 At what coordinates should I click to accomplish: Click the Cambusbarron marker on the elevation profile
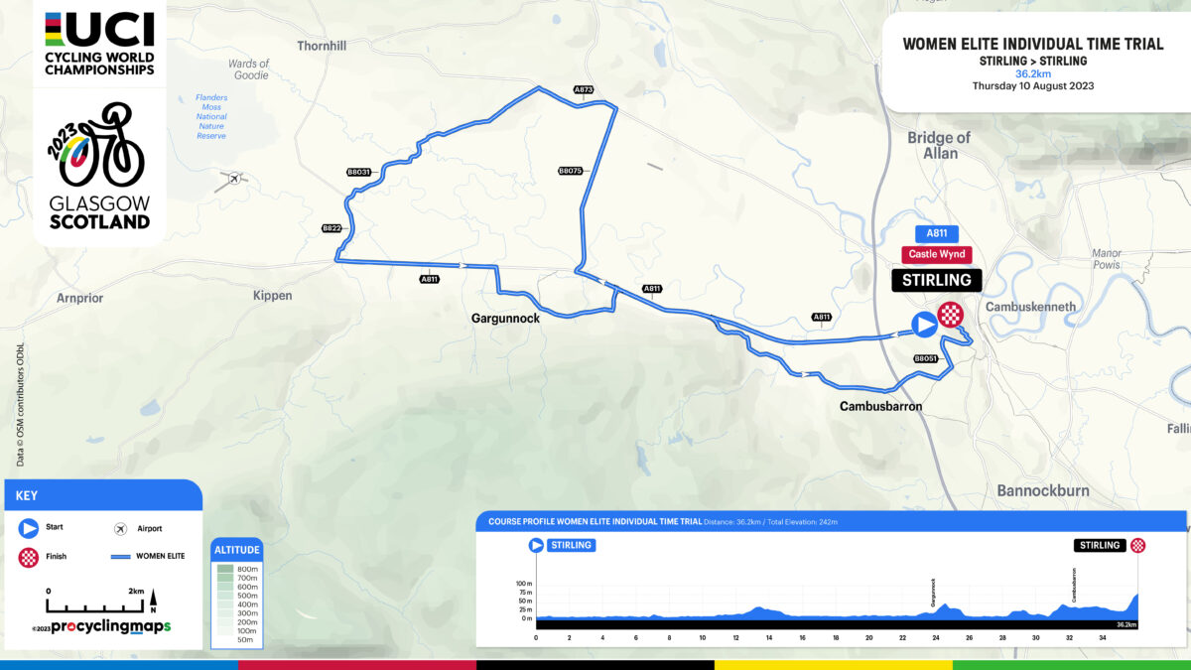click(x=1074, y=584)
